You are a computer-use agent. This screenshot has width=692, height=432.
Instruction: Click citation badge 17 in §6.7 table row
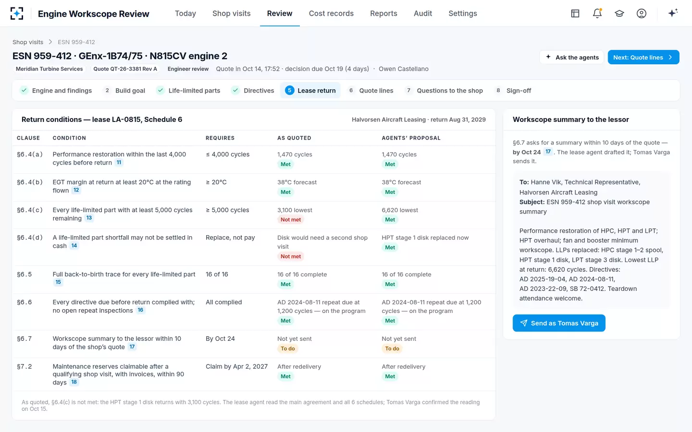[132, 347]
